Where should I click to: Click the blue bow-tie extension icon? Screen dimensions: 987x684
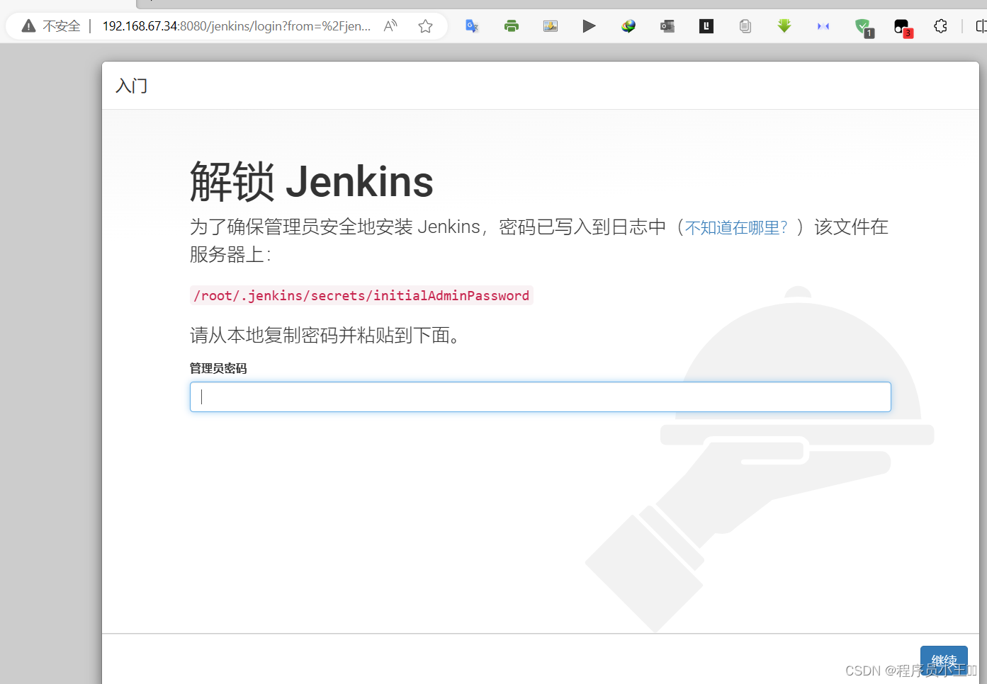pos(823,26)
